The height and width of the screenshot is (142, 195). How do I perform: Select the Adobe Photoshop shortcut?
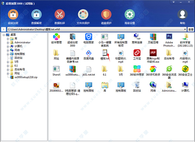(169, 38)
